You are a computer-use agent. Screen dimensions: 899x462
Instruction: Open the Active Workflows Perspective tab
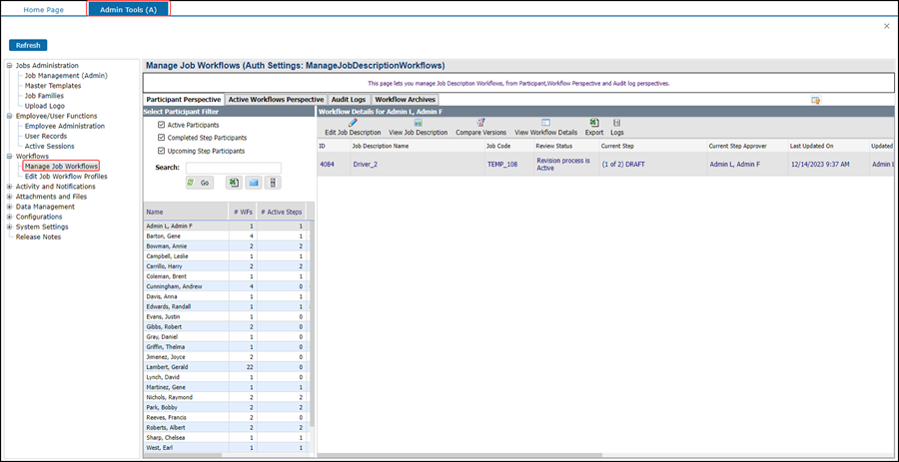[x=276, y=100]
